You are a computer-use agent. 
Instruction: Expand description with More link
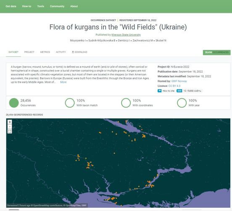[x=63, y=82]
